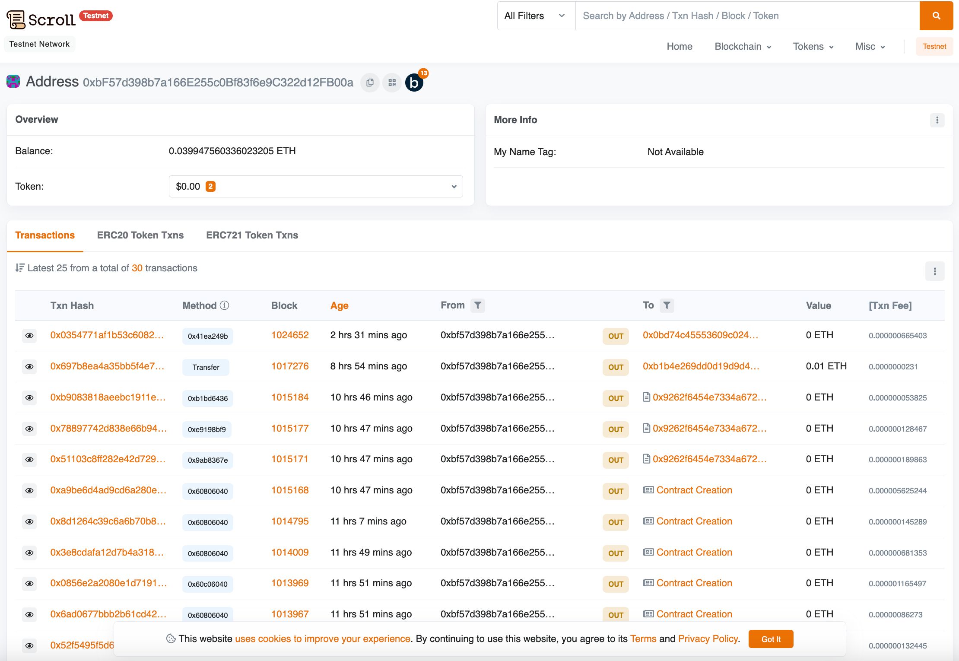
Task: Click block number 1024652 link
Action: click(289, 334)
